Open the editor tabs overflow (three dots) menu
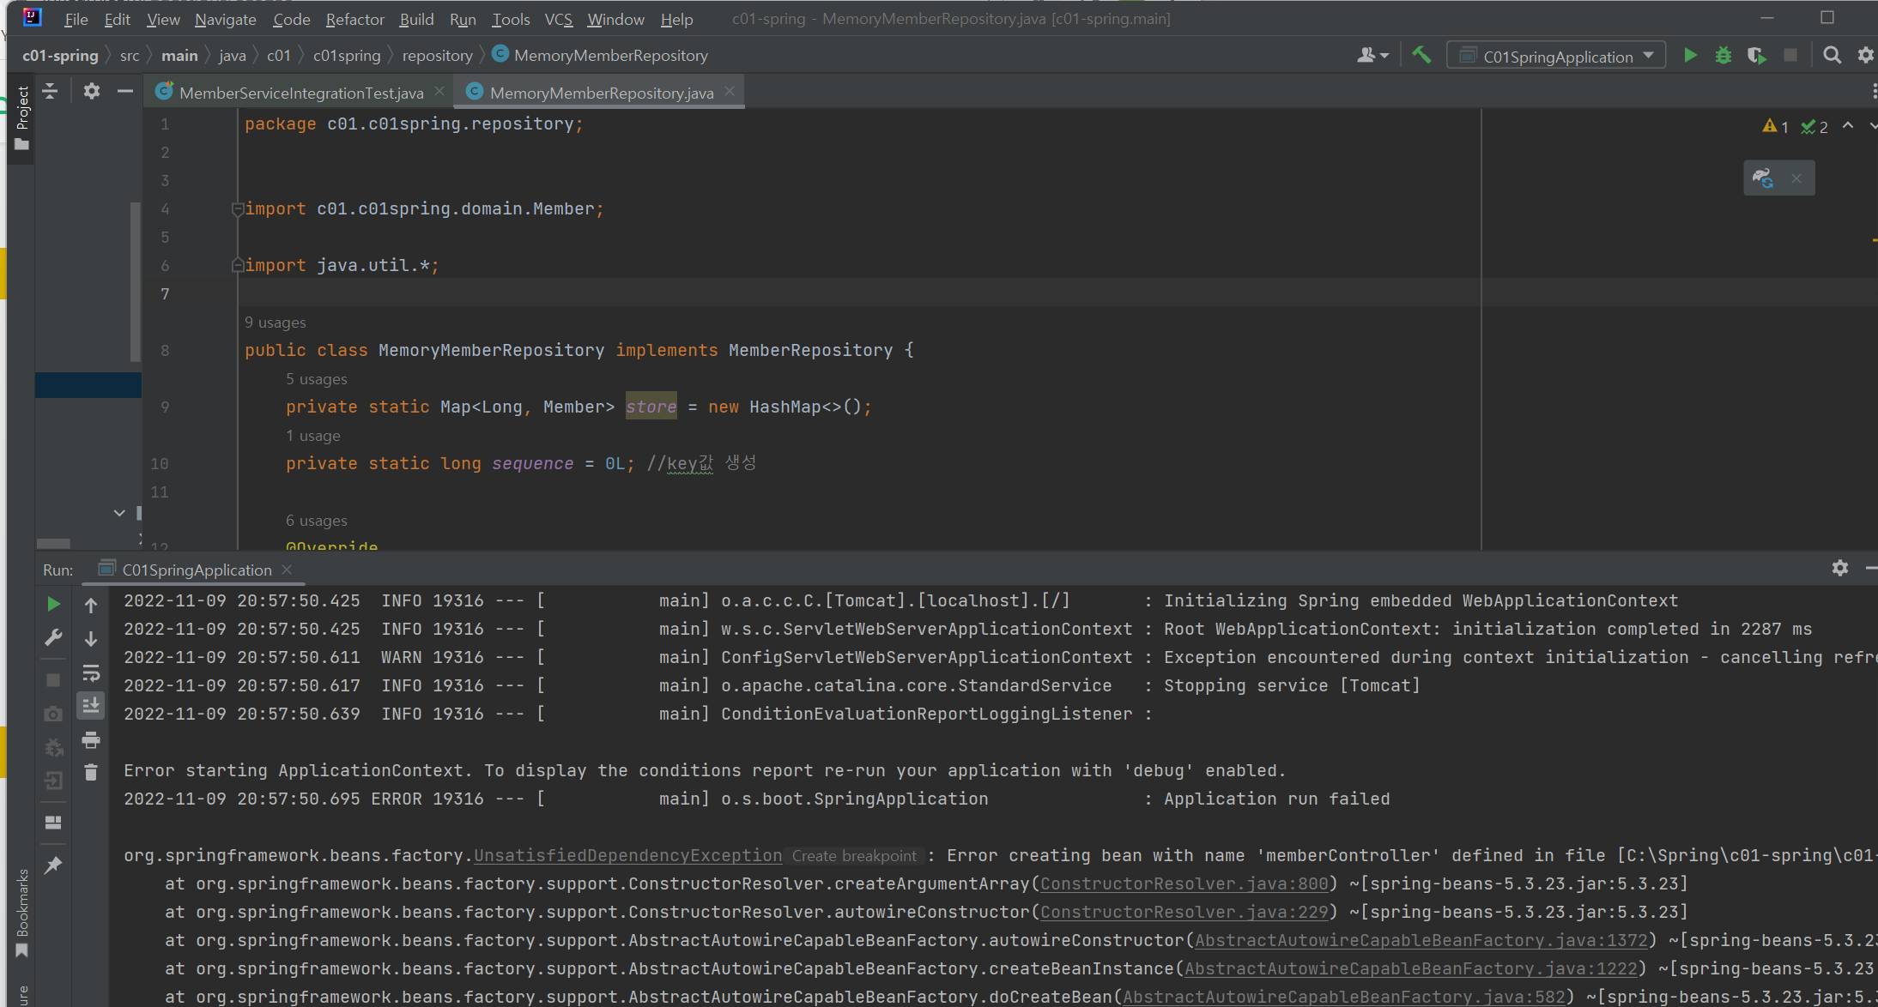 click(x=1873, y=92)
